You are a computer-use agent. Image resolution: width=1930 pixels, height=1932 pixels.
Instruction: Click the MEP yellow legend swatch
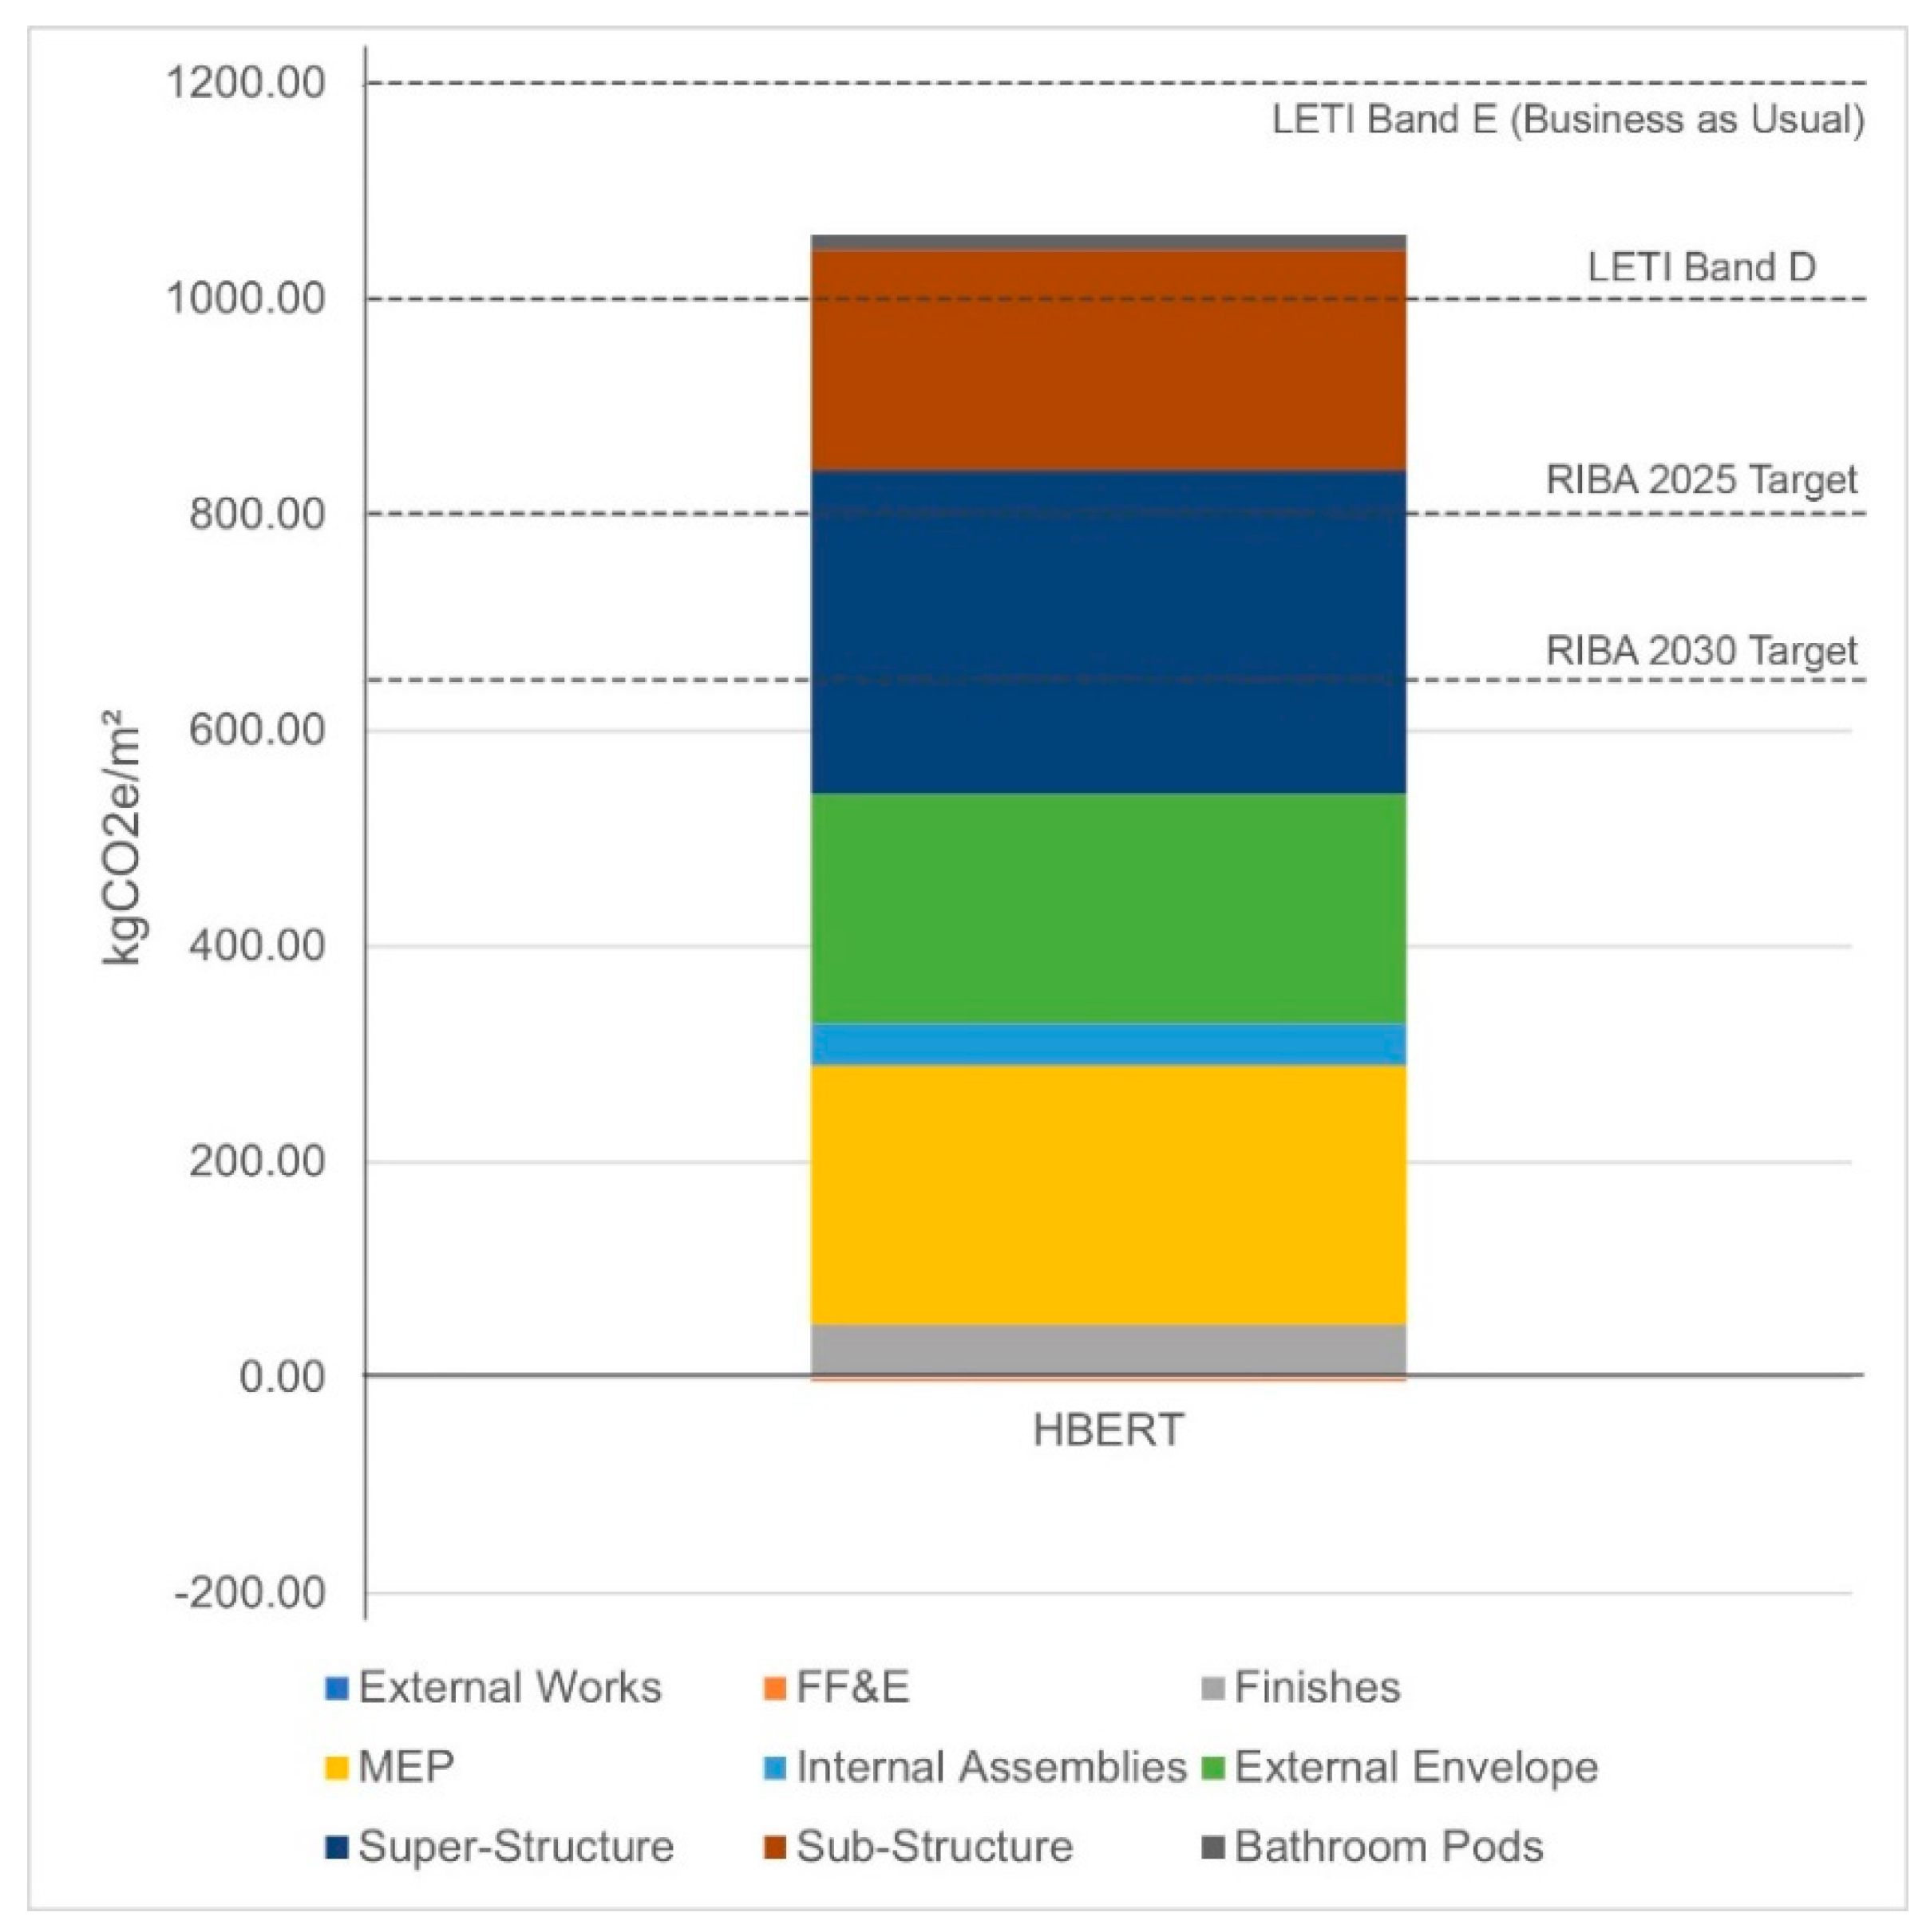pos(337,1768)
